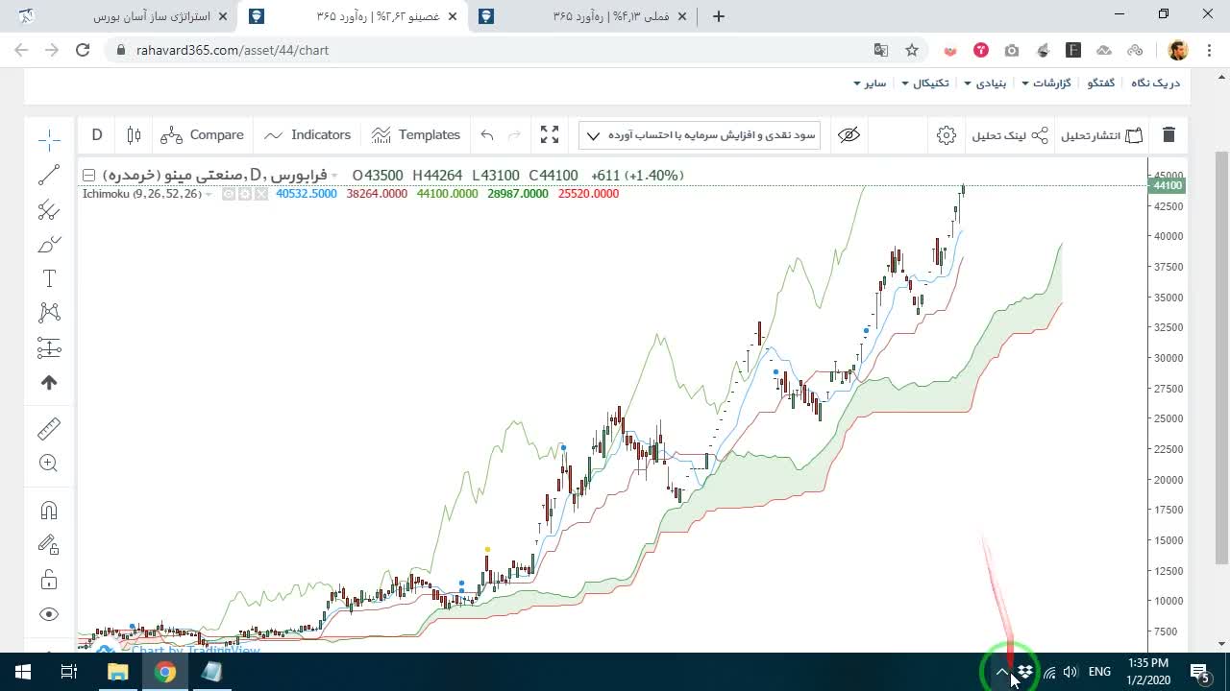Activate the zoom in magnifier tool

[49, 464]
